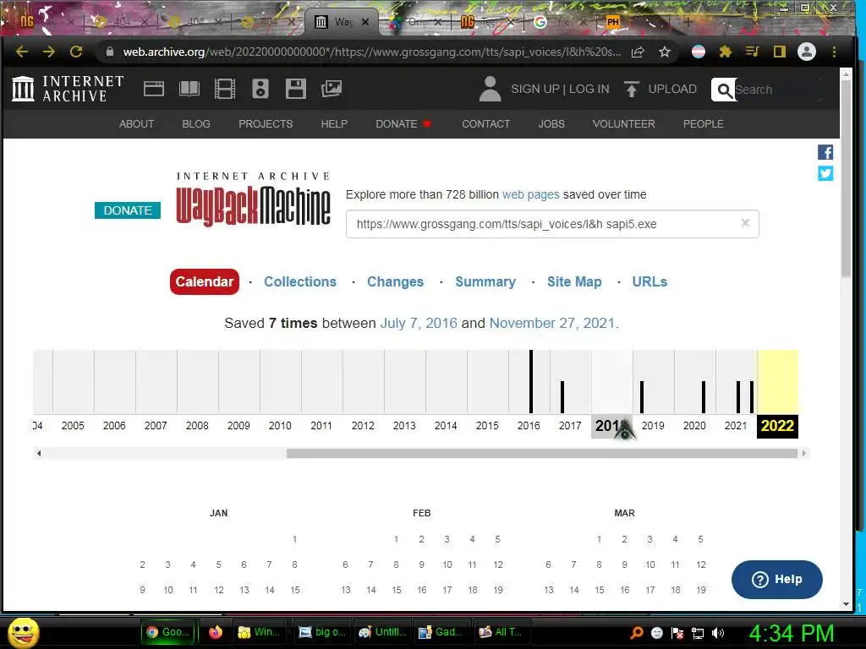Go back with the browser back arrow
Image resolution: width=866 pixels, height=649 pixels.
click(22, 52)
